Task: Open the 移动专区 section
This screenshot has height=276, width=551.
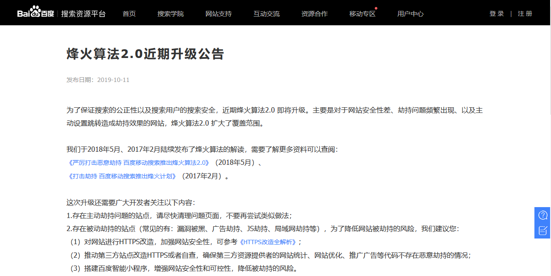Action: tap(362, 14)
